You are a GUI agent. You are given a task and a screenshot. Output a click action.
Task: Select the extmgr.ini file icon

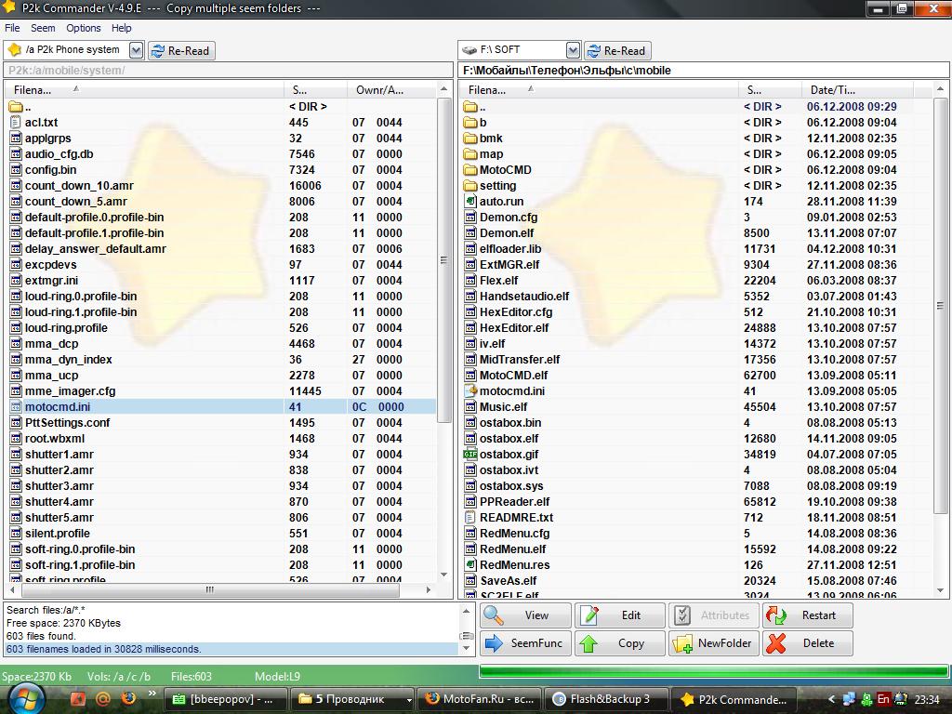coord(16,280)
